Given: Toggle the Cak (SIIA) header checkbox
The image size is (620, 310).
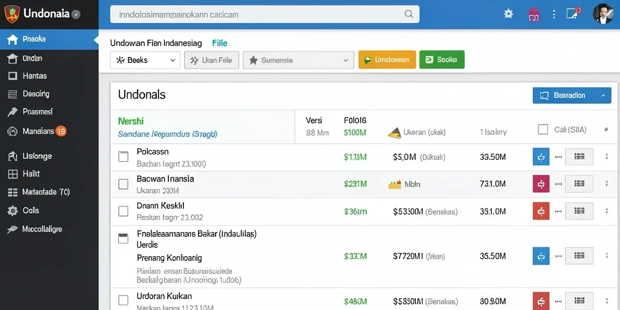Looking at the screenshot, I should click(x=543, y=130).
